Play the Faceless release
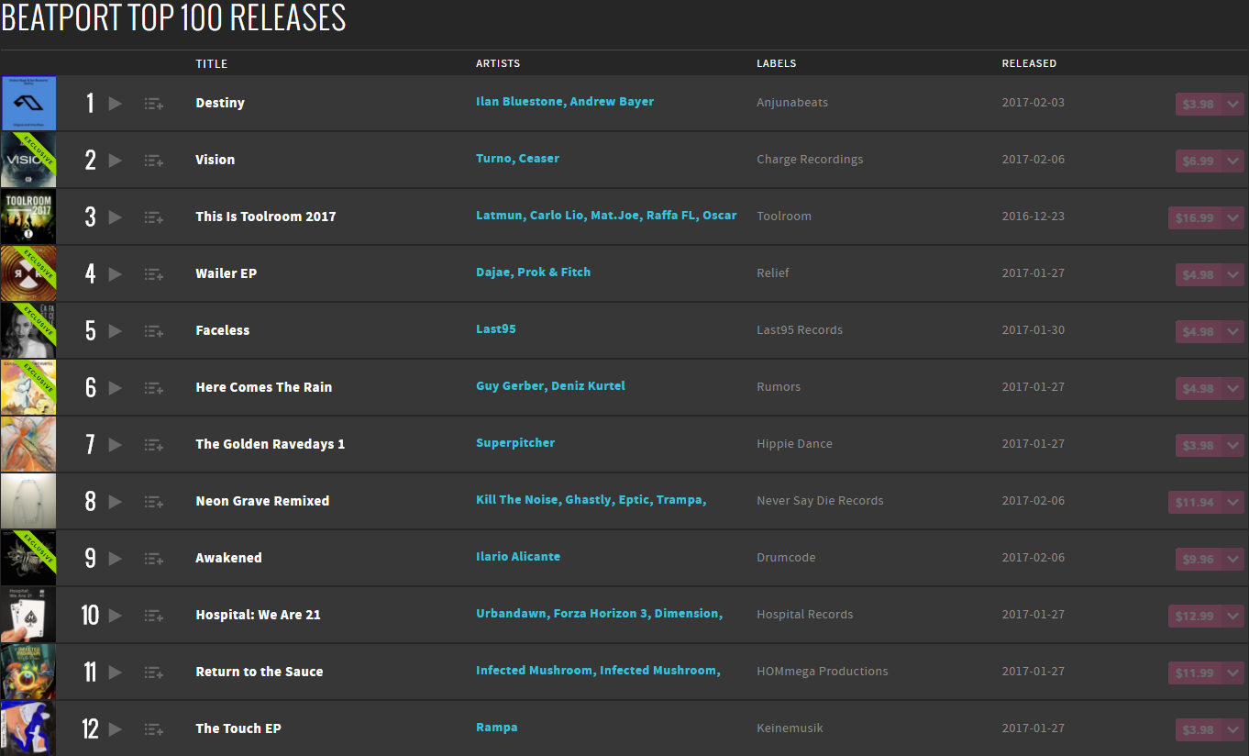1249x756 pixels. 115,331
